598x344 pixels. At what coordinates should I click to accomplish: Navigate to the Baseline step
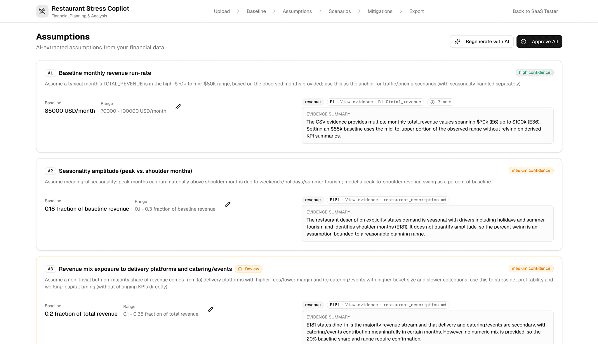click(x=256, y=11)
